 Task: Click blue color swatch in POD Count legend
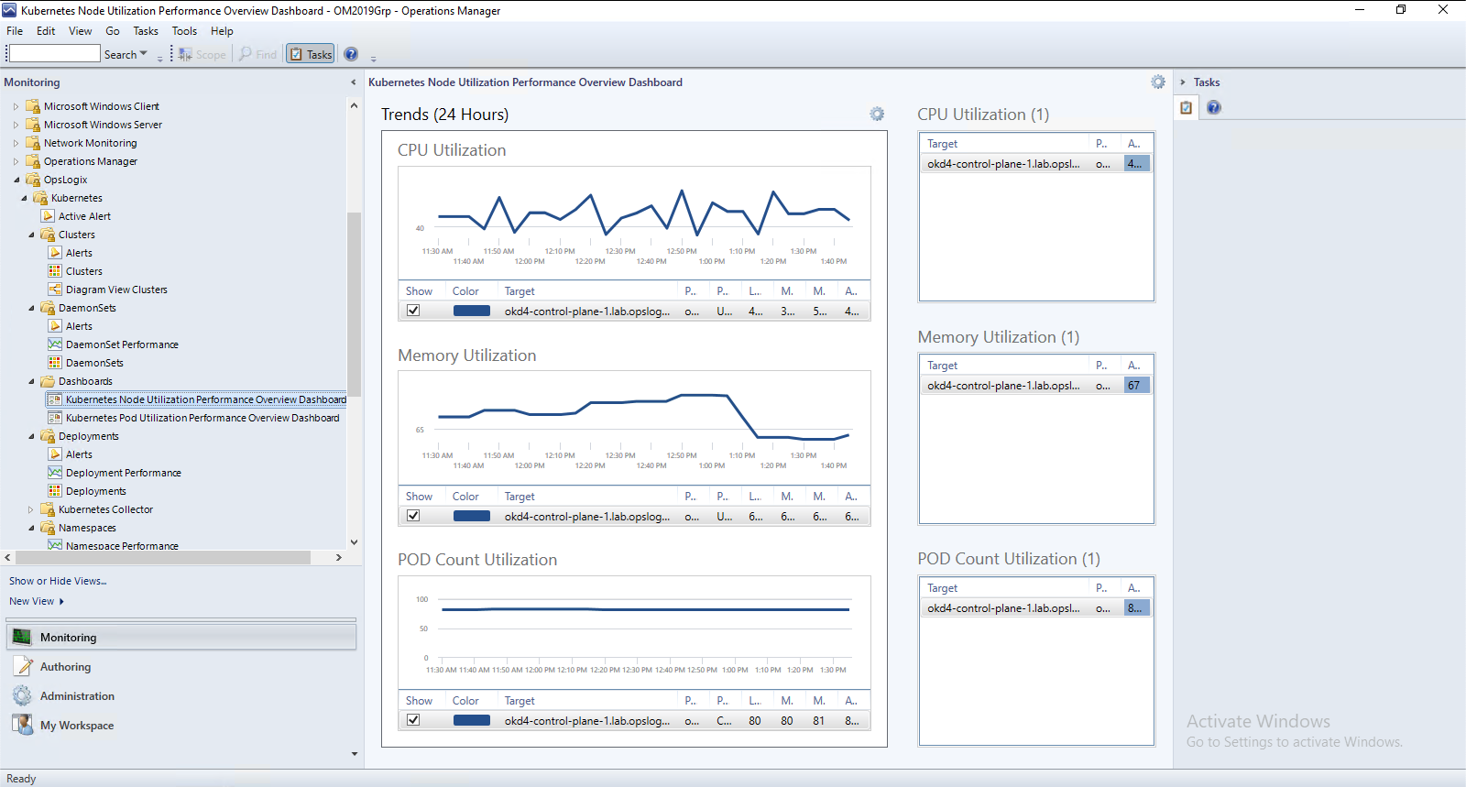tap(472, 720)
